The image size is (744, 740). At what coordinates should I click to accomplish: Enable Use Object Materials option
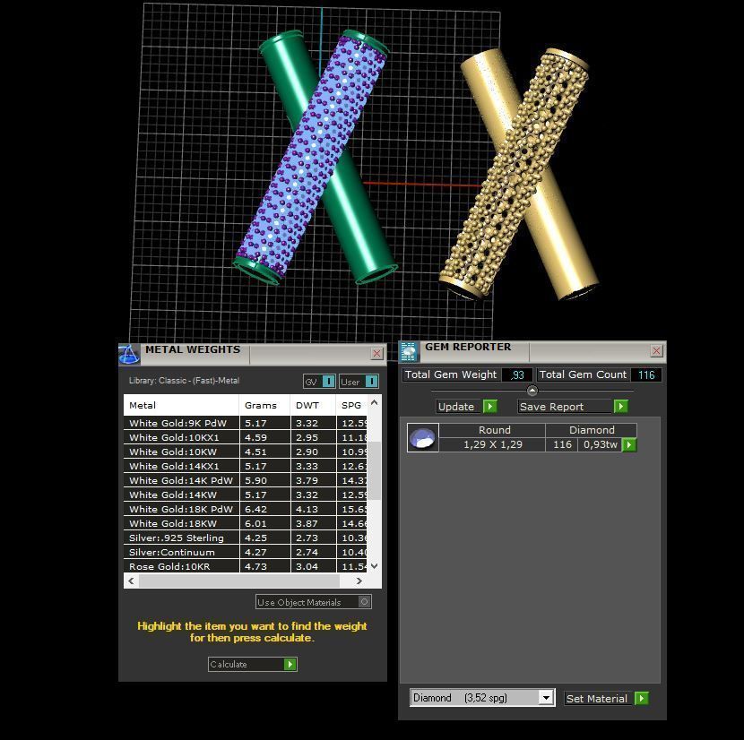coord(365,602)
